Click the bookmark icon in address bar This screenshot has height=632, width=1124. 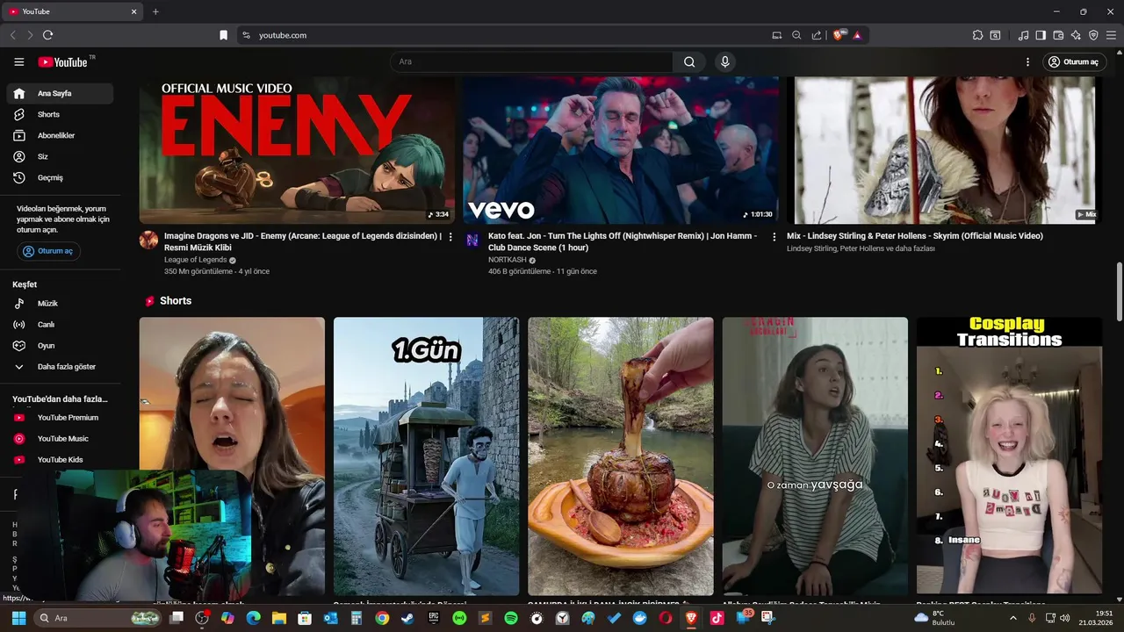pyautogui.click(x=223, y=35)
